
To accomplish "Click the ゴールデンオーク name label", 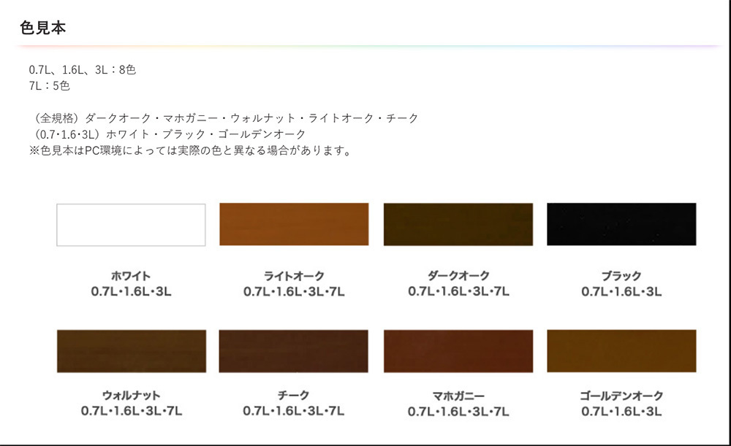I will click(x=621, y=396).
